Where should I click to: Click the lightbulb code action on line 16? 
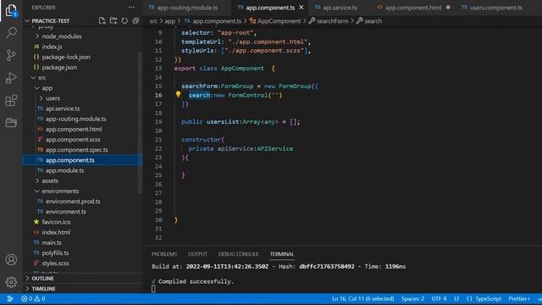coord(178,94)
